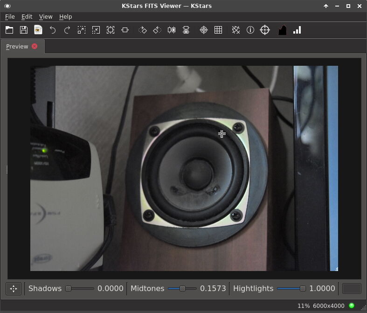Show the histogram view
Viewport: 367px width, 313px height.
pyautogui.click(x=282, y=30)
